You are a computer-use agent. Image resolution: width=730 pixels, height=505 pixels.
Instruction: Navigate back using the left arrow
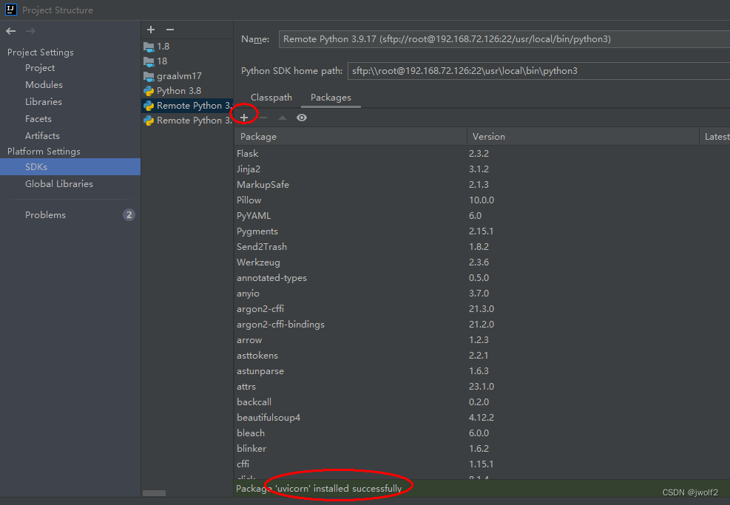click(x=11, y=31)
